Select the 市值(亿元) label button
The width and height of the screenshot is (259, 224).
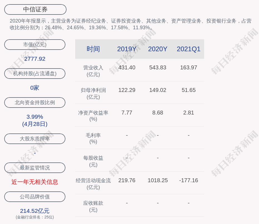35,44
